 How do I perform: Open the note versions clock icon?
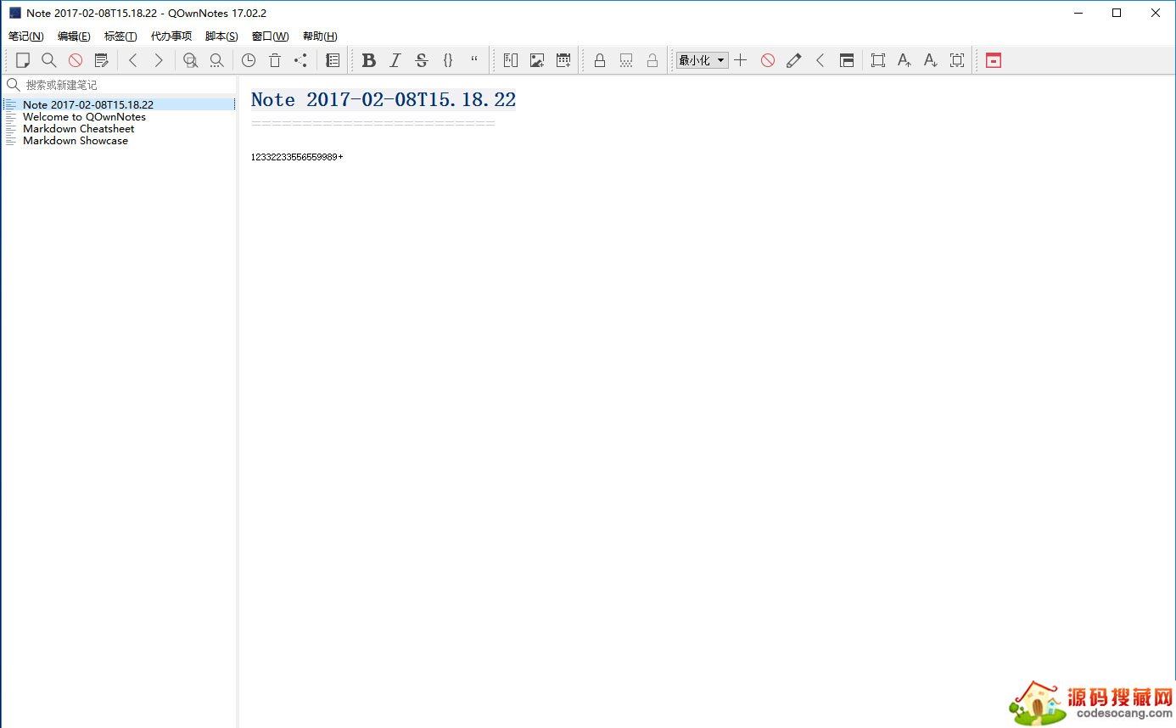tap(249, 60)
